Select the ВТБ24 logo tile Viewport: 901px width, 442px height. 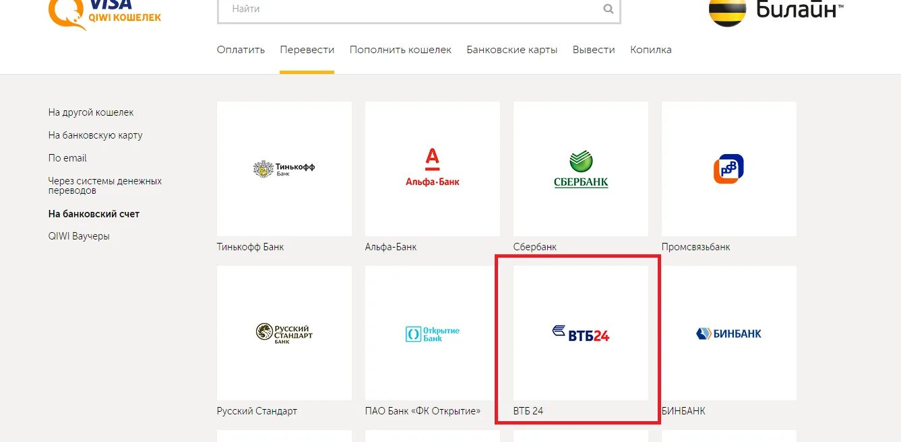tap(581, 333)
